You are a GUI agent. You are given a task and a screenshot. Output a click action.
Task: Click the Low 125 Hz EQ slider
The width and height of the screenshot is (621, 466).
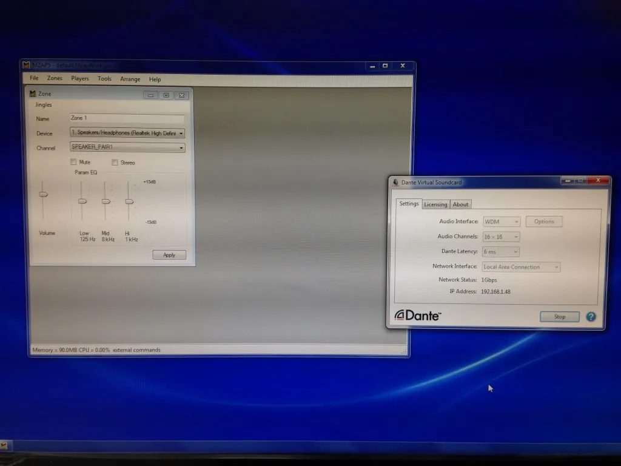coord(82,201)
